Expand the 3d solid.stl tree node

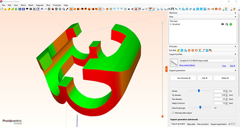[x=171, y=24]
